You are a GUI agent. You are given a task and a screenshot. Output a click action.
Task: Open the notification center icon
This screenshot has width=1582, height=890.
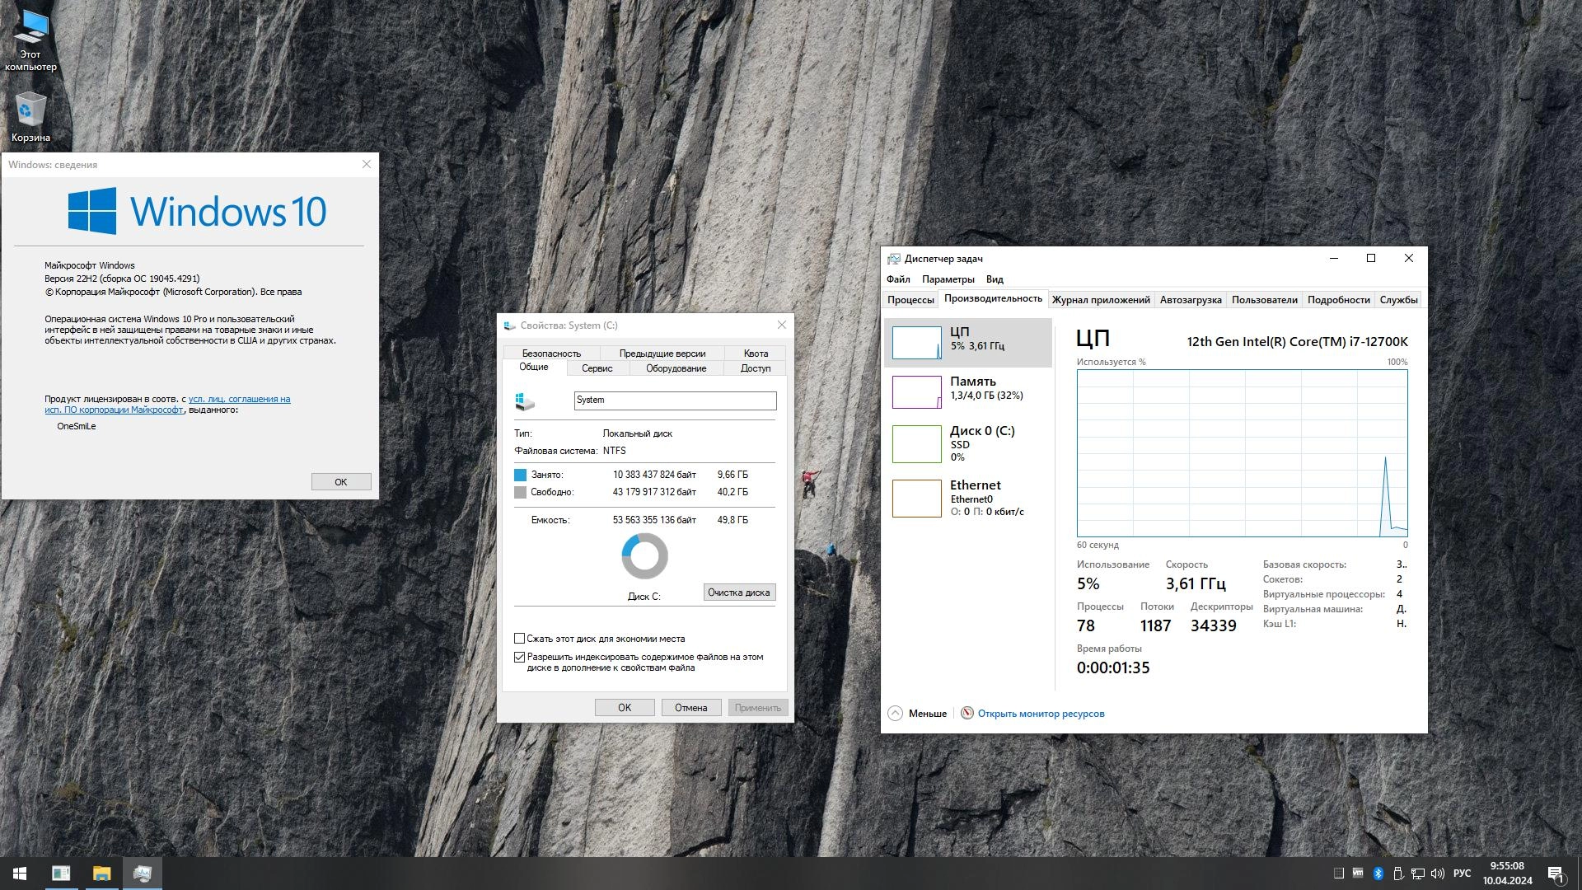click(x=1556, y=874)
